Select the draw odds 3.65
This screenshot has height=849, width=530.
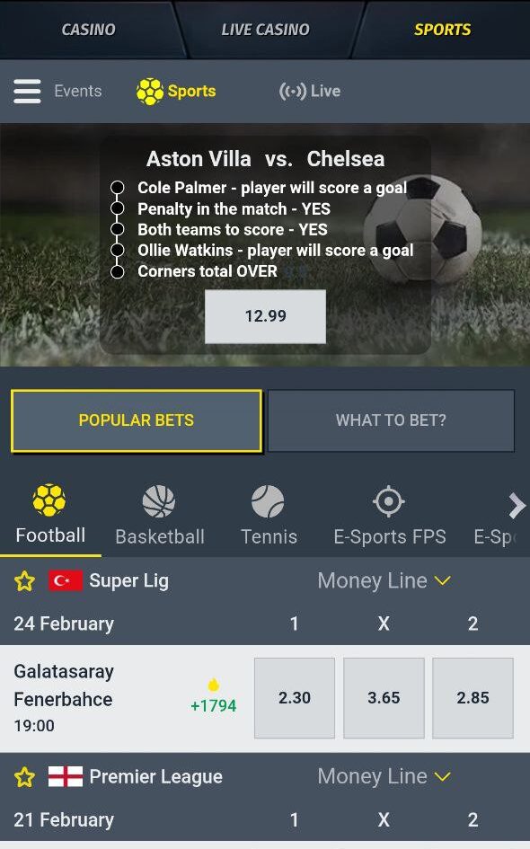click(384, 698)
